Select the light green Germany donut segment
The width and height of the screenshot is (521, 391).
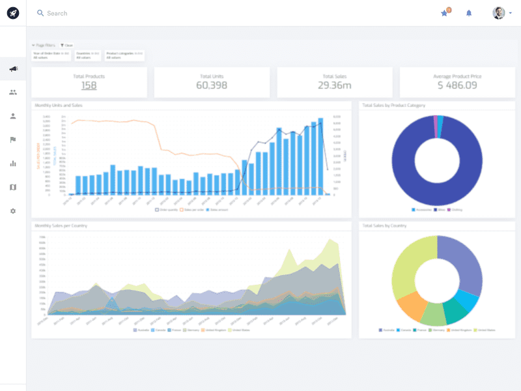click(434, 314)
